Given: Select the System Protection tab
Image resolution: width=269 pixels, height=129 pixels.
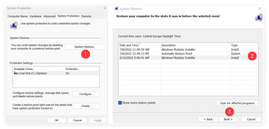Looking at the screenshot, I should [x=69, y=16].
